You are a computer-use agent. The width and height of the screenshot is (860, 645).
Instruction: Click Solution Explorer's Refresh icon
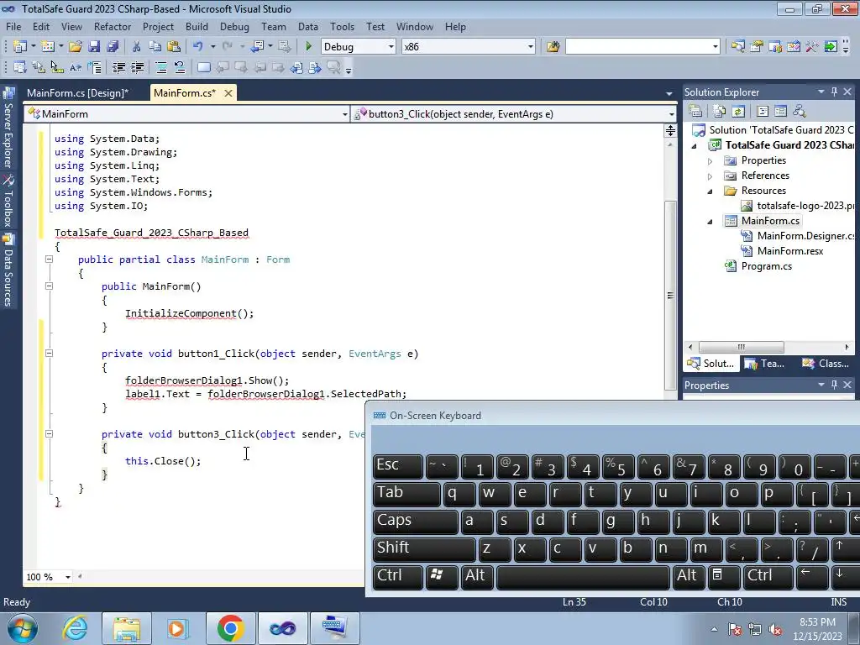click(738, 112)
